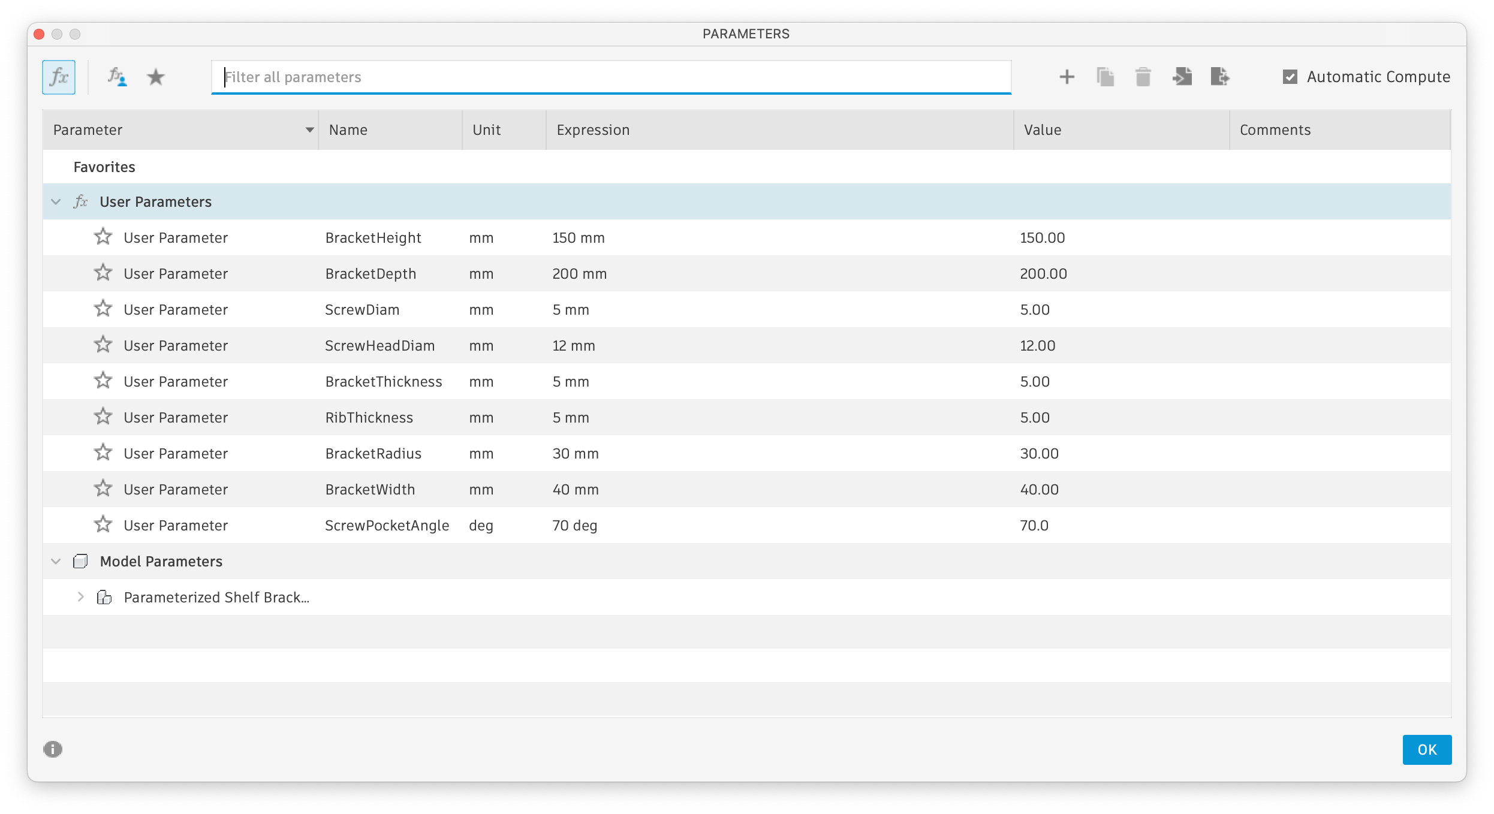Click the Unit column header
This screenshot has width=1494, height=814.
(504, 129)
